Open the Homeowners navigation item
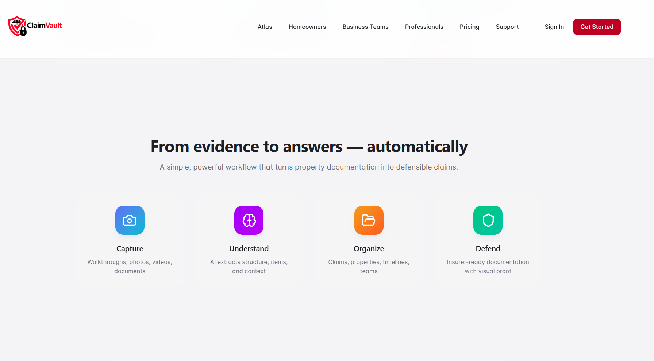This screenshot has width=654, height=361. pyautogui.click(x=307, y=27)
